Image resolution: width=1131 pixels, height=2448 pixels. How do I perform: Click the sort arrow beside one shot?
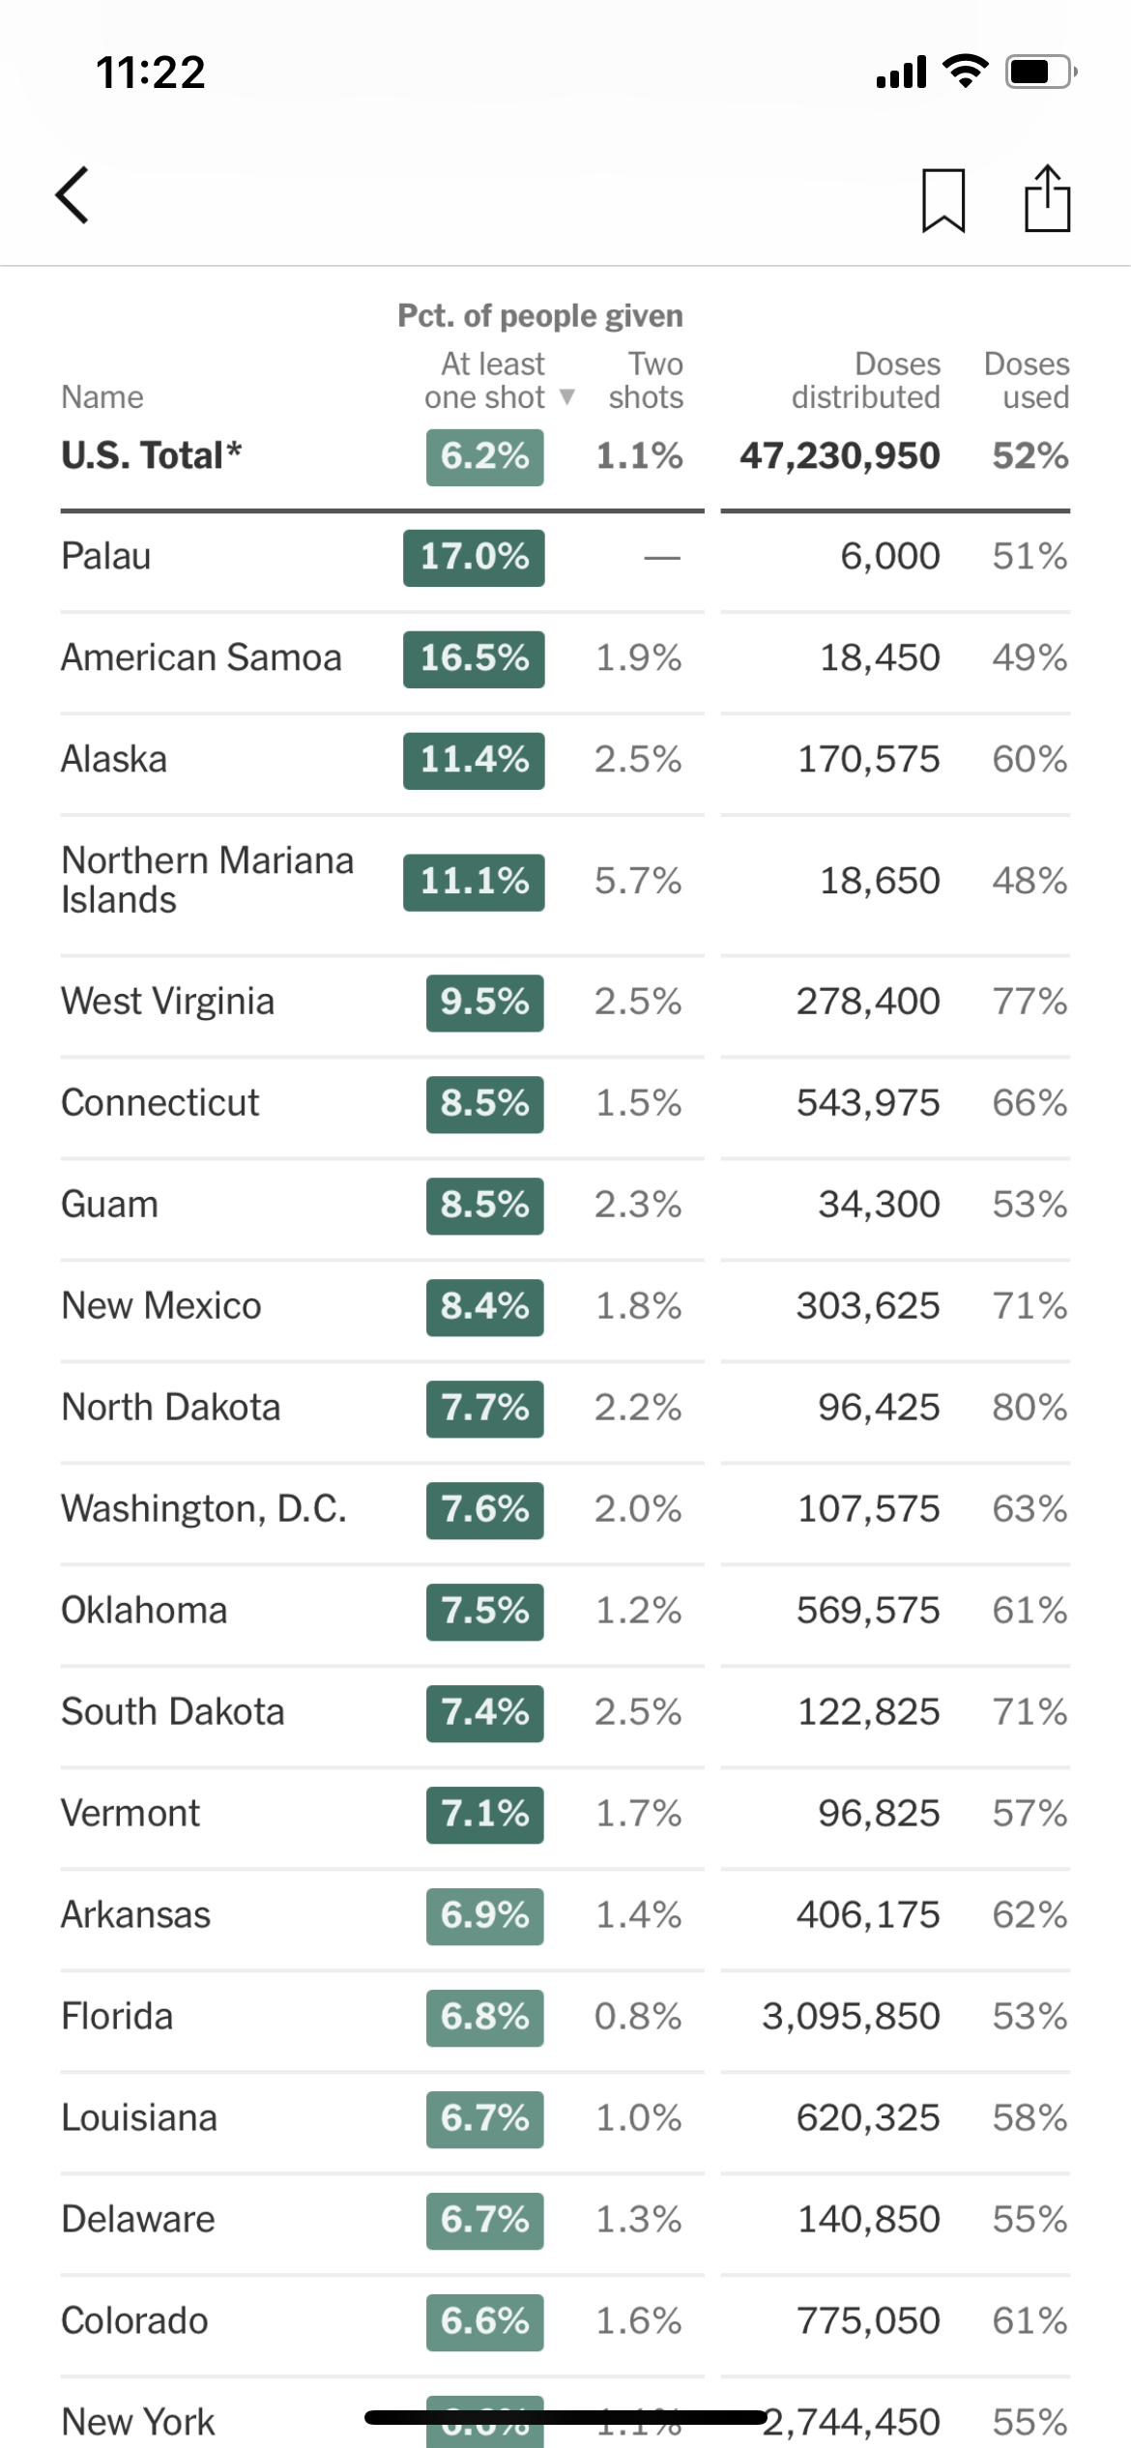click(567, 396)
